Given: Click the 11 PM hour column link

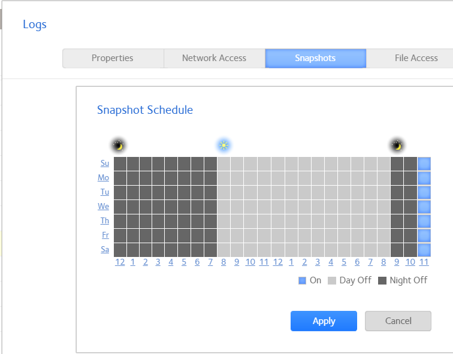Looking at the screenshot, I should point(424,262).
